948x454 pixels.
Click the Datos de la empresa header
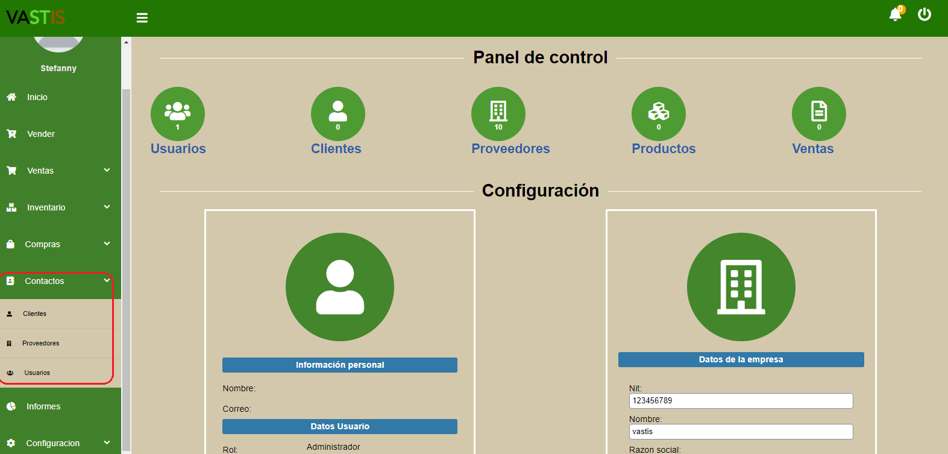(741, 359)
